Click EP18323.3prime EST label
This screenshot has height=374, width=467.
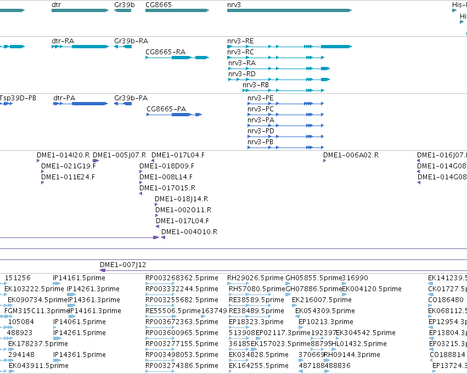coord(256,322)
